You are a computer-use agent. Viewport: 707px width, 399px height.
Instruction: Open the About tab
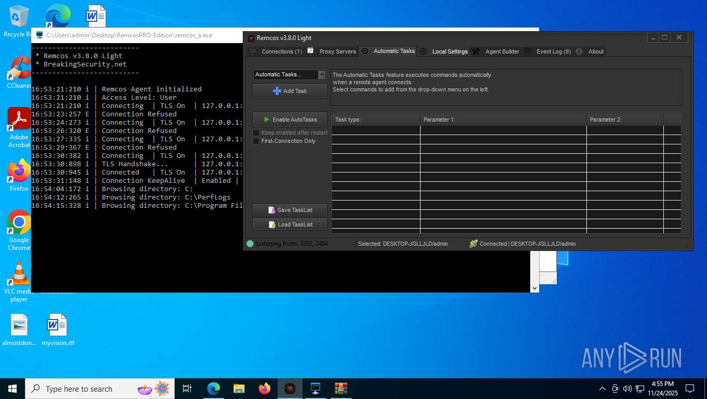596,51
